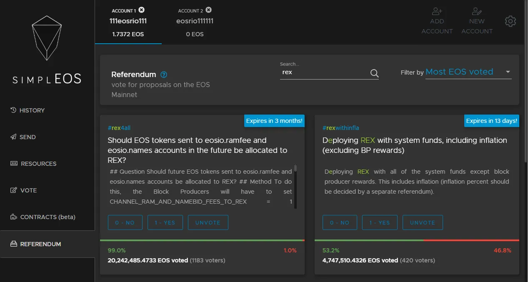Click the Referendum ballot box icon
Image resolution: width=528 pixels, height=282 pixels.
[x=14, y=244]
